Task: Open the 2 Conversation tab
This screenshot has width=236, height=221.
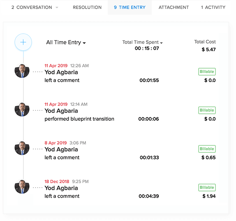Action: pos(32,7)
